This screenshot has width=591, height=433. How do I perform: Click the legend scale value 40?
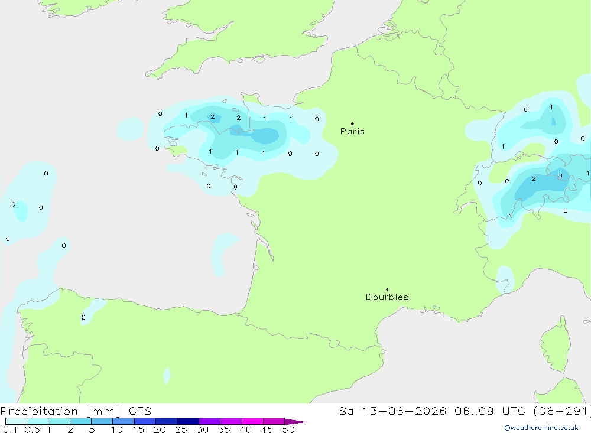(246, 429)
